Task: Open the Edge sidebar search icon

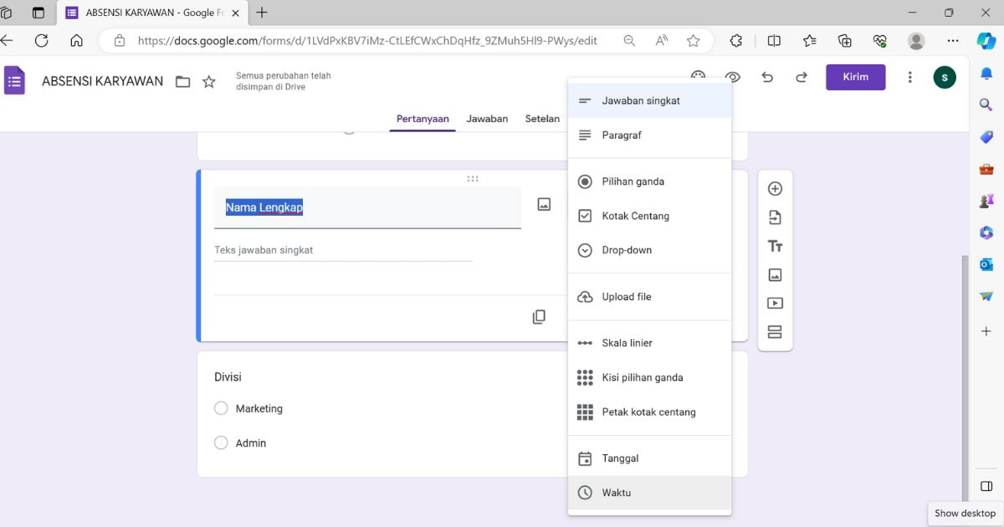Action: [x=986, y=104]
